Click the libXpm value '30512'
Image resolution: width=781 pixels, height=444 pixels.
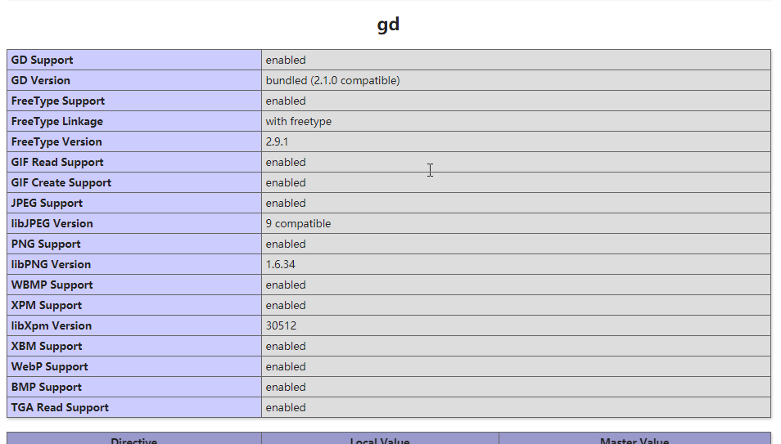pyautogui.click(x=281, y=325)
